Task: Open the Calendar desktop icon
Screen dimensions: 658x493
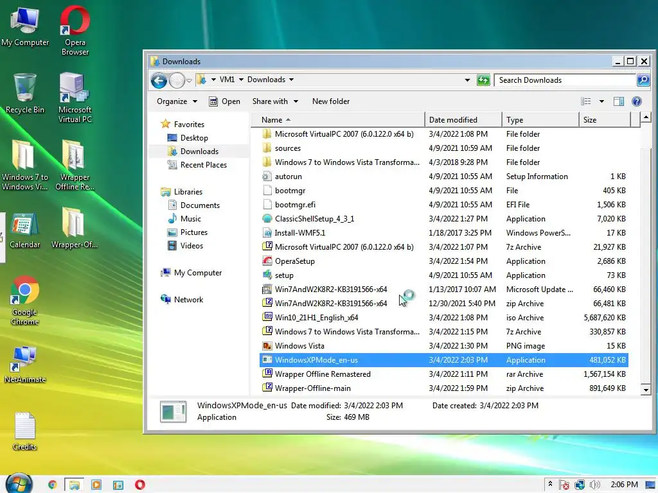Action: [25, 230]
